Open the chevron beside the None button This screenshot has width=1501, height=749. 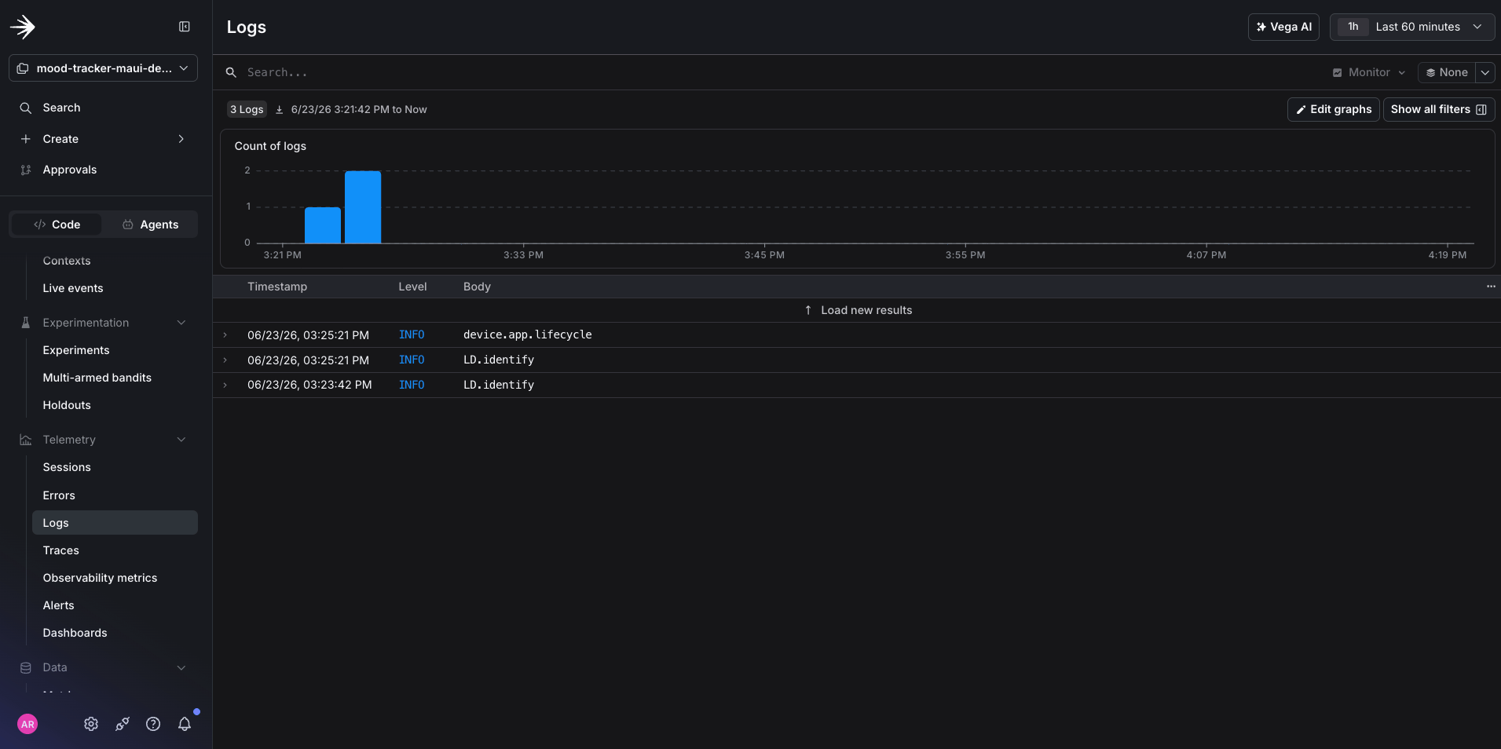click(1485, 72)
